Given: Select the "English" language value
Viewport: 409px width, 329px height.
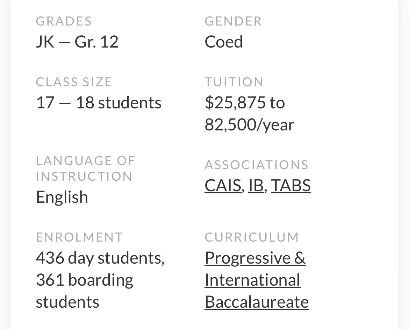Looking at the screenshot, I should tap(62, 197).
